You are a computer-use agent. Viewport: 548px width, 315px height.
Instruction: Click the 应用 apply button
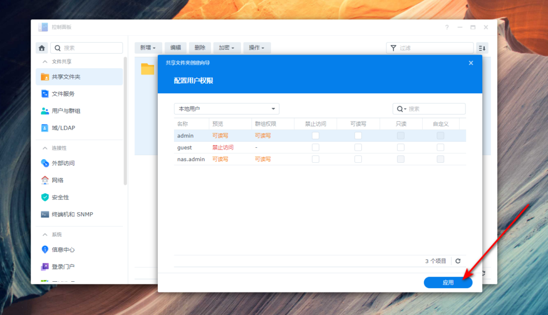448,282
